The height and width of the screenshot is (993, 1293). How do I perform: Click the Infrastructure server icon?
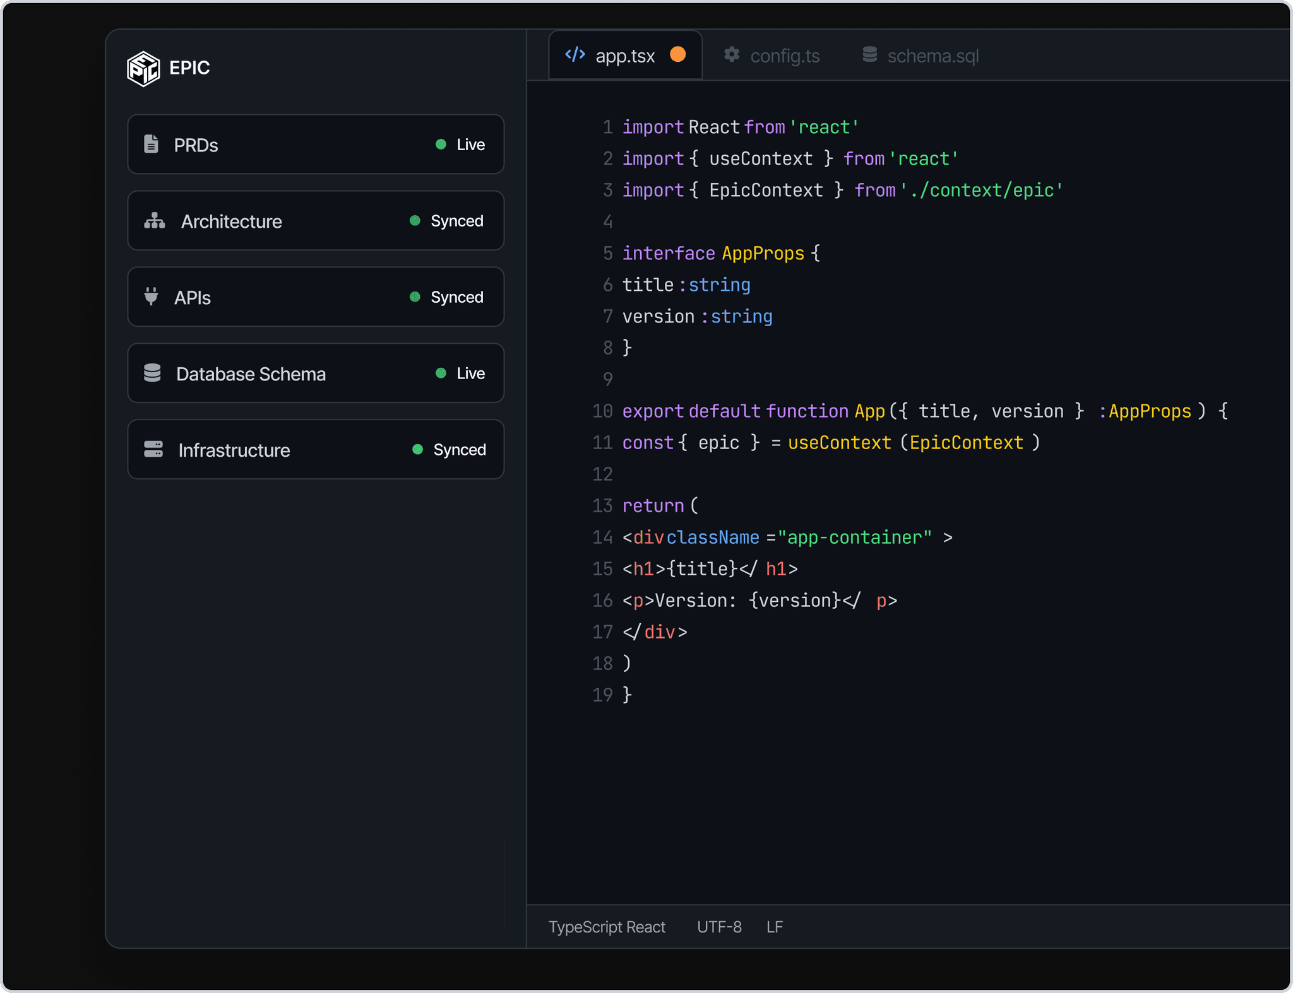point(153,449)
